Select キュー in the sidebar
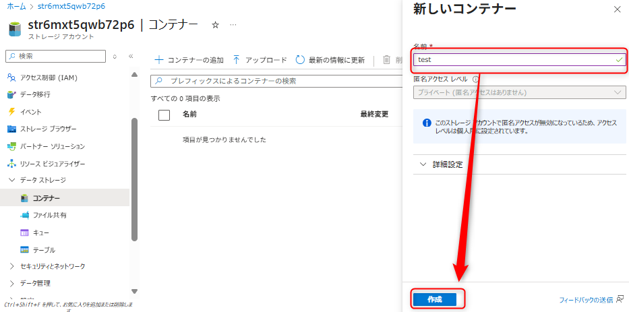Screen dimensions: 629x312 tap(41, 232)
